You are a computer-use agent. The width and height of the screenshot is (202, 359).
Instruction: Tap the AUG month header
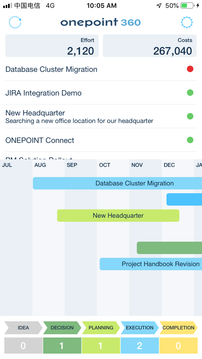pyautogui.click(x=40, y=165)
